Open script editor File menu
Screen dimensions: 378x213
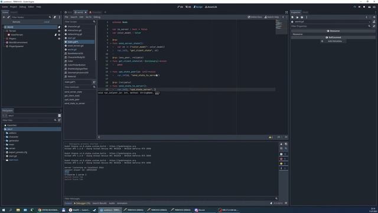click(x=66, y=17)
